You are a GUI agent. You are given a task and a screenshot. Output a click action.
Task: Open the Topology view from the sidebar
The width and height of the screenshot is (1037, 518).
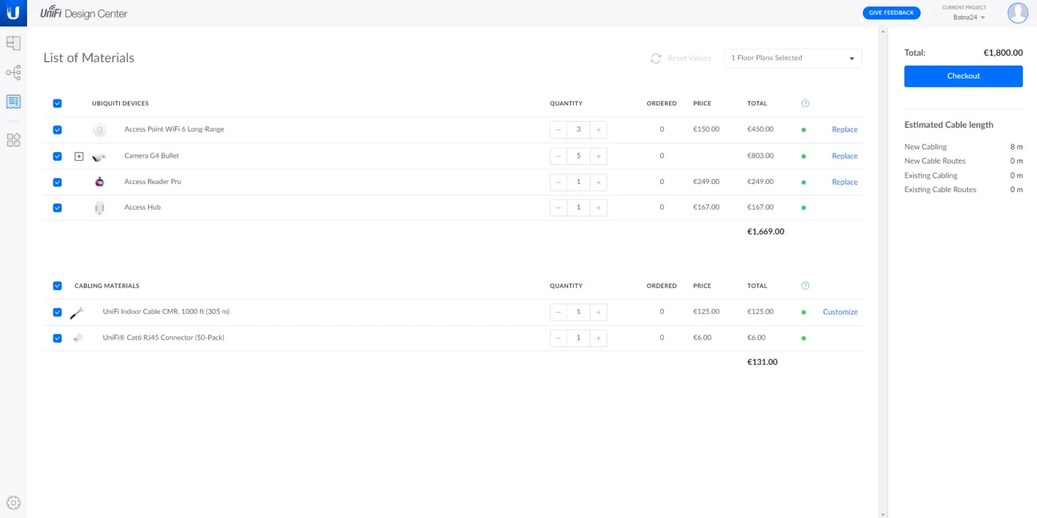pos(14,72)
